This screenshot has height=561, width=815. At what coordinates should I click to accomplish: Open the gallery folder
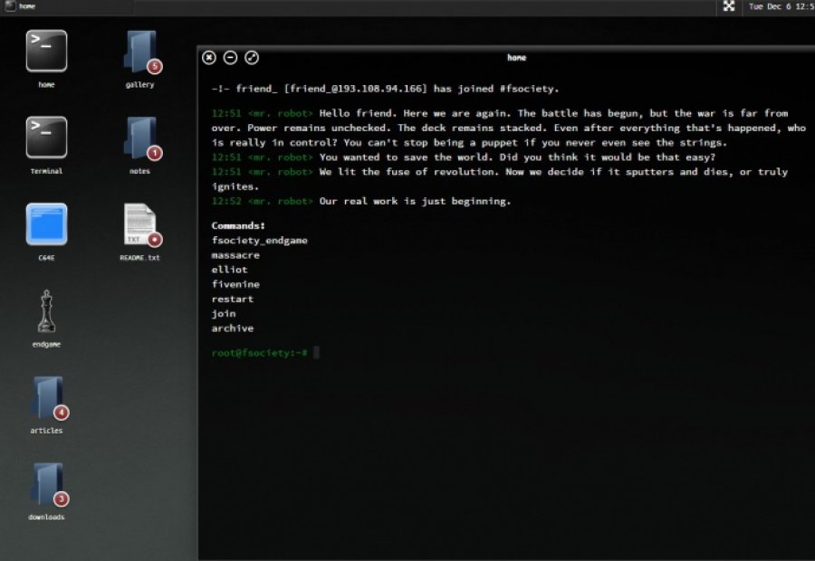coord(142,52)
